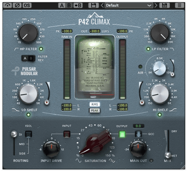Click the OUTPUT level meter
This screenshot has width=188, height=171.
pos(123,69)
